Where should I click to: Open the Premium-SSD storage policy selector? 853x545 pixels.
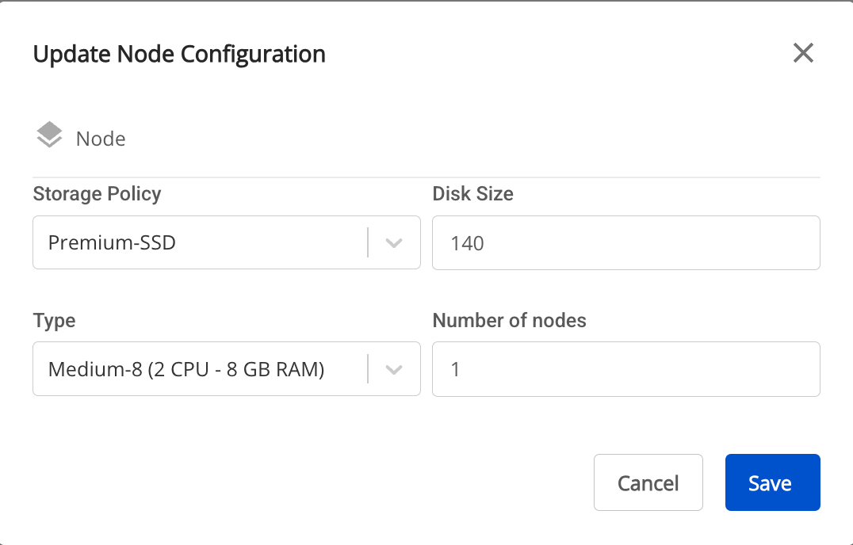[226, 242]
